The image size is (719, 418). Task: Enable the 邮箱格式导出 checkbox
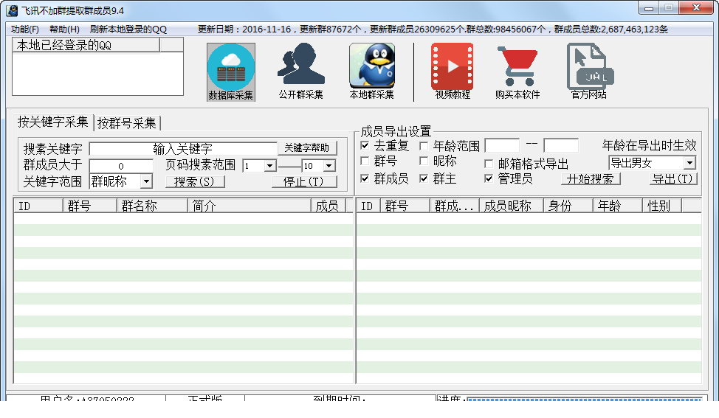point(489,164)
